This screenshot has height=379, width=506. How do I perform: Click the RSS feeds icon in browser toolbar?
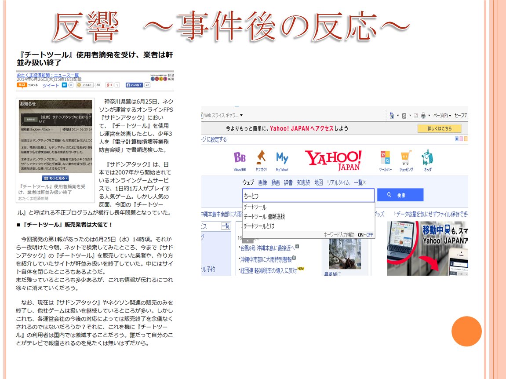[x=404, y=116]
